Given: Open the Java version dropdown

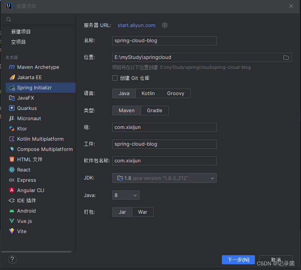Looking at the screenshot, I should tap(126, 195).
